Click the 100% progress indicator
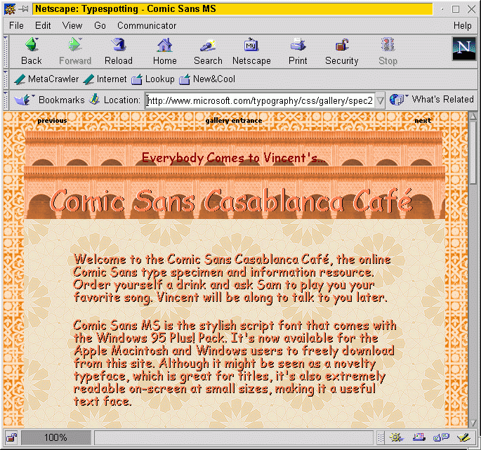Viewport: 481px width, 450px height. pos(56,437)
